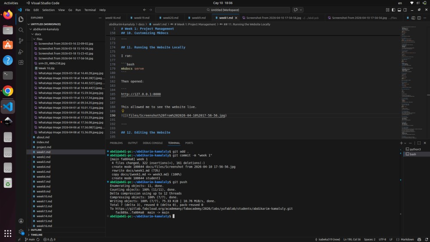Open the Accounts menu icon
The width and height of the screenshot is (430, 242).
[x=21, y=221]
